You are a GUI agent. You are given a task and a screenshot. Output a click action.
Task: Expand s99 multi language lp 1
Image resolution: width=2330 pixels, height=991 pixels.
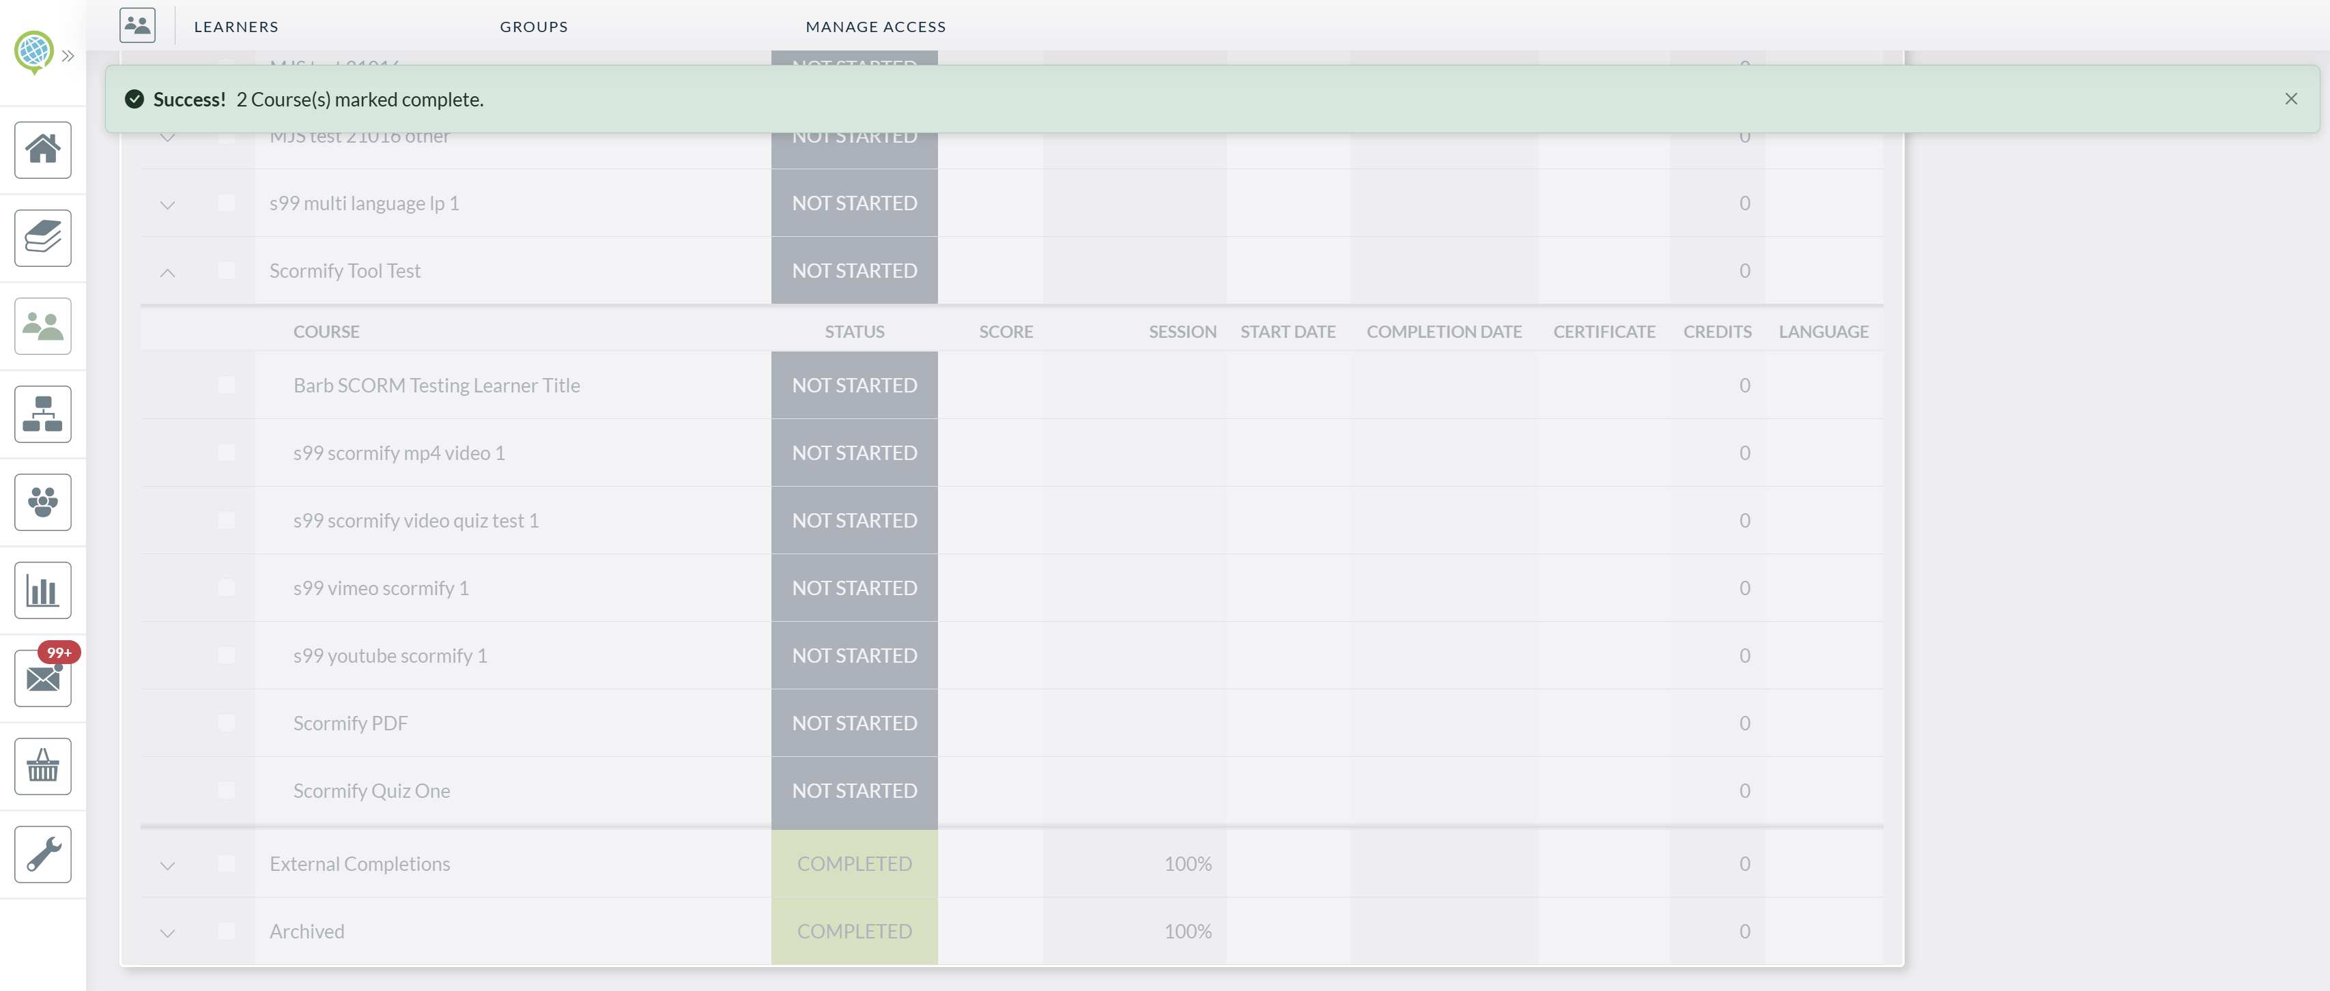click(167, 204)
